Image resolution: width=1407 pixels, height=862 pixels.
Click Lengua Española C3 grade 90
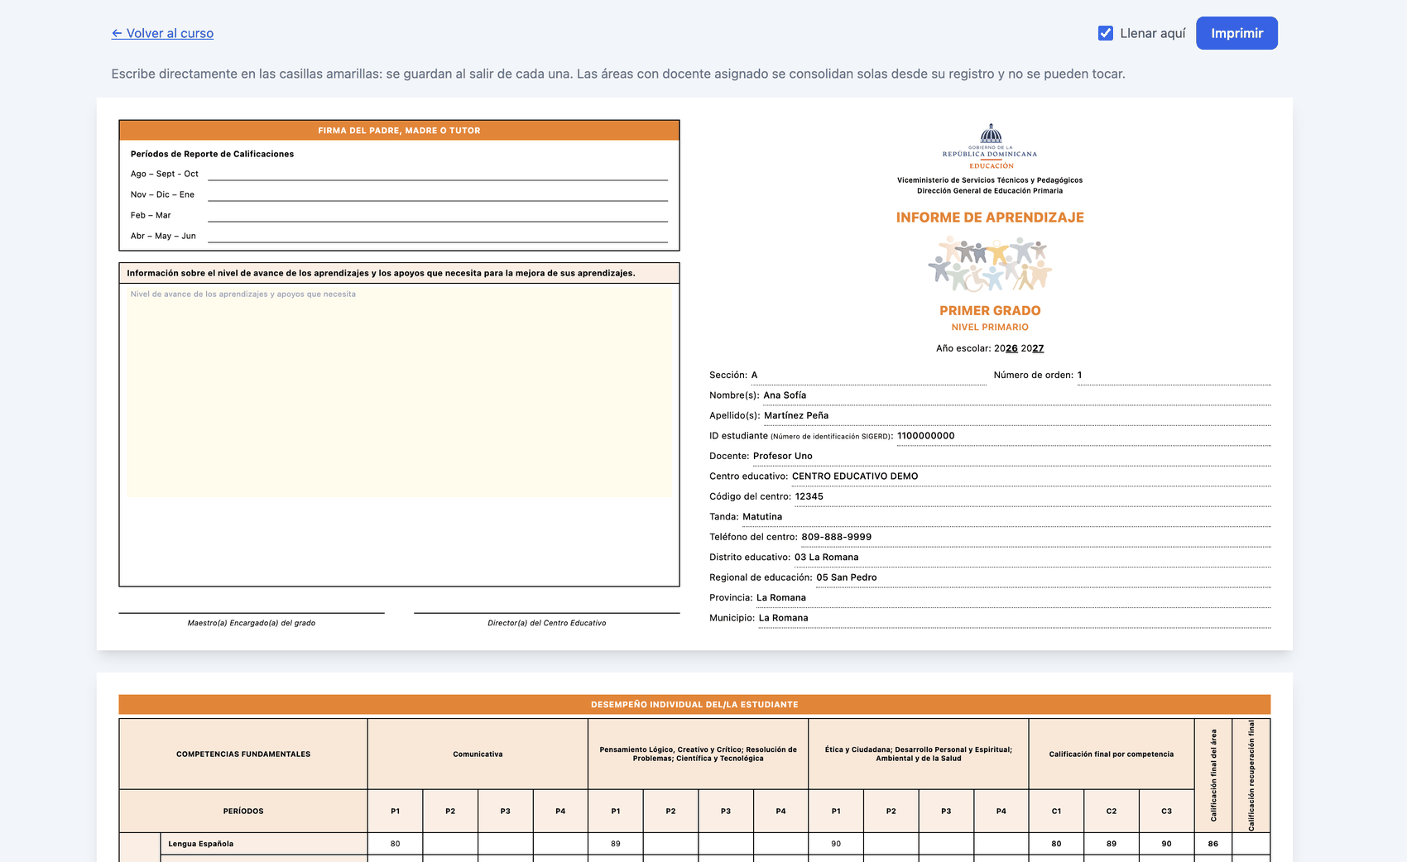(x=1166, y=844)
